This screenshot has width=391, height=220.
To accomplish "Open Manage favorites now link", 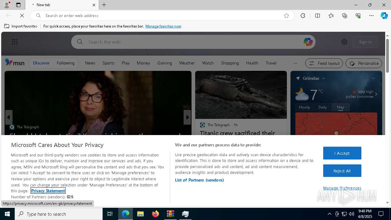I will click(x=163, y=26).
